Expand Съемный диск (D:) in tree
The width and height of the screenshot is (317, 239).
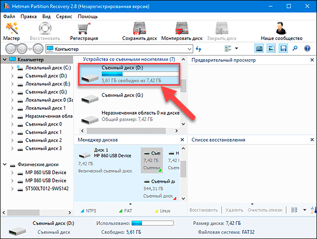(12, 76)
